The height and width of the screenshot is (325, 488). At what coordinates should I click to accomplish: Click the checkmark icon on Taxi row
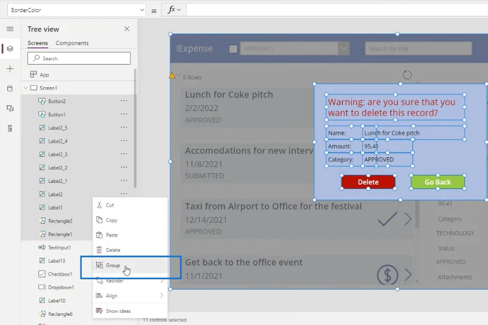coord(387,219)
